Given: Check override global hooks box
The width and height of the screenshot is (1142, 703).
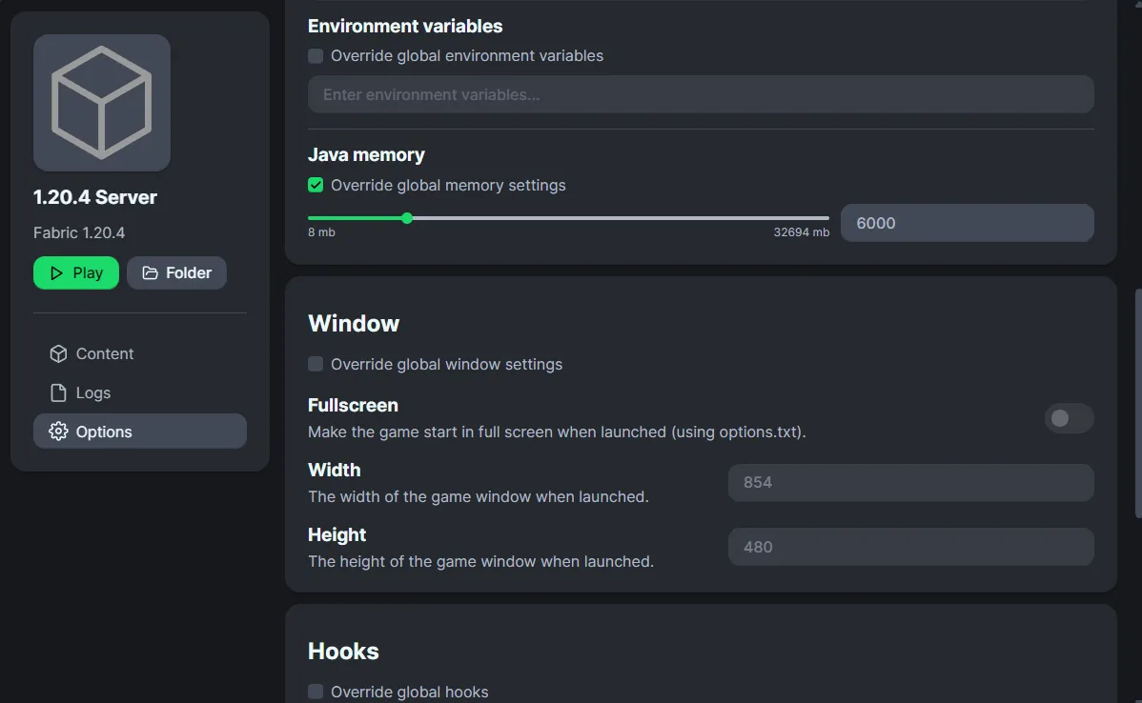Looking at the screenshot, I should pos(316,692).
